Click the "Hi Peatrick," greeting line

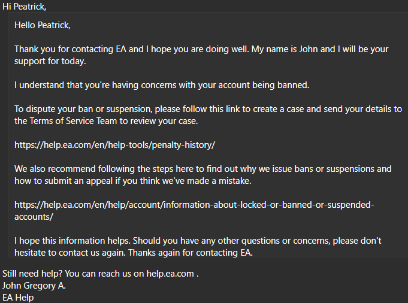pos(24,7)
